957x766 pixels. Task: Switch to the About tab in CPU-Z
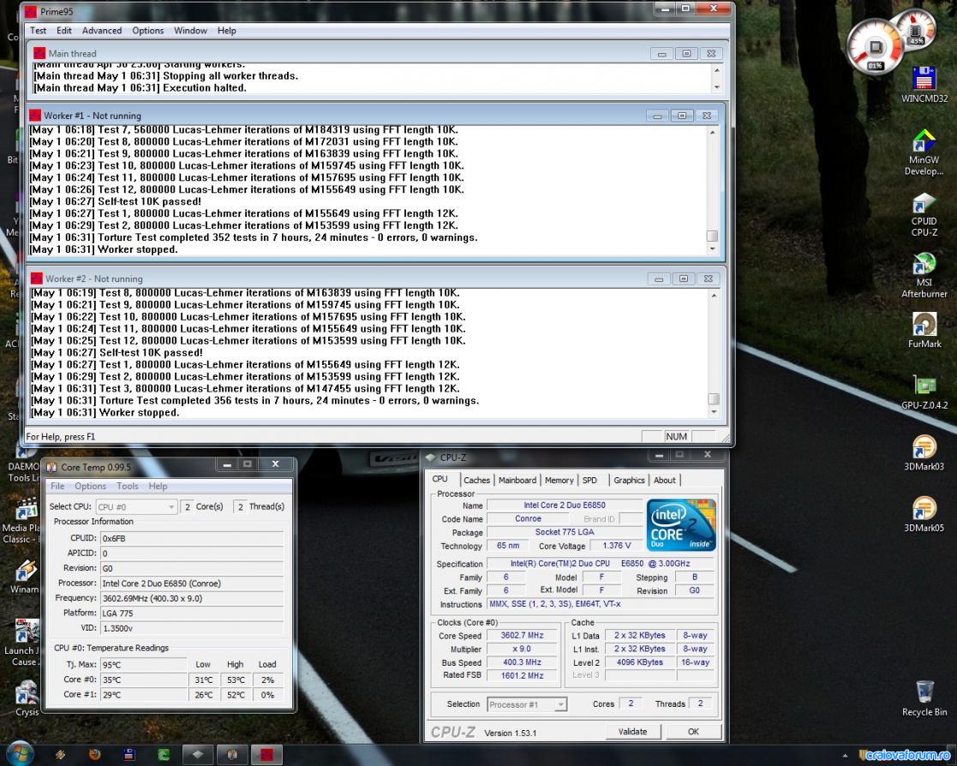664,481
